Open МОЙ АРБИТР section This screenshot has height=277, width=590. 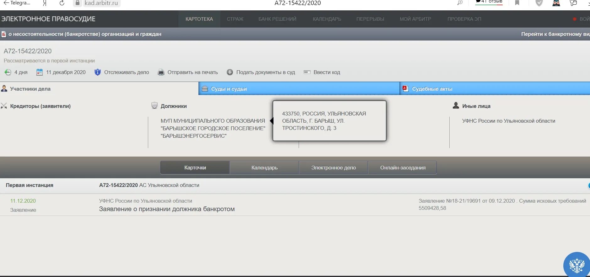[415, 19]
